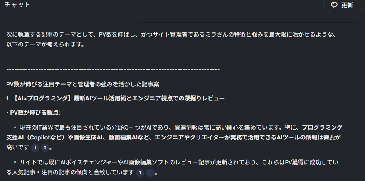The height and width of the screenshot is (181, 365).
Task: Click the circular arrows icon beside 更新
Action: click(334, 5)
